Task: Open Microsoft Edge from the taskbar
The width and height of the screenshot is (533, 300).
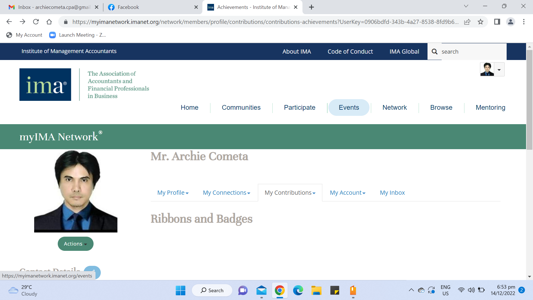Action: 298,291
